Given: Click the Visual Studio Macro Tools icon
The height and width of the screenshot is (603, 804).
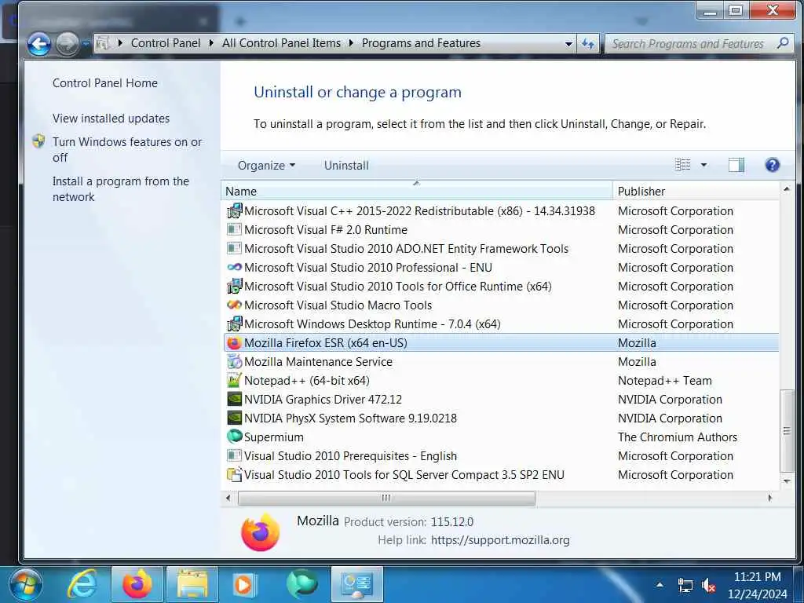Looking at the screenshot, I should tap(234, 305).
